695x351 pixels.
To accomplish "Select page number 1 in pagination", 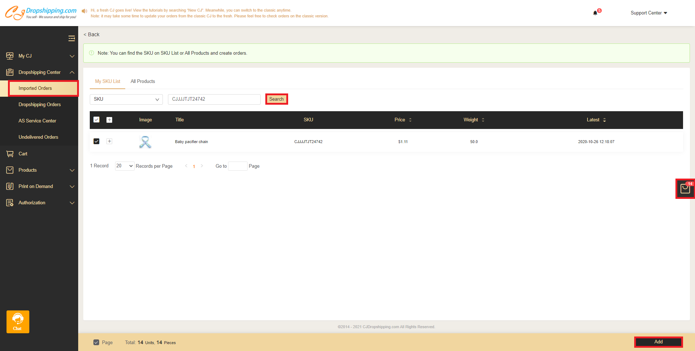I will tap(194, 166).
